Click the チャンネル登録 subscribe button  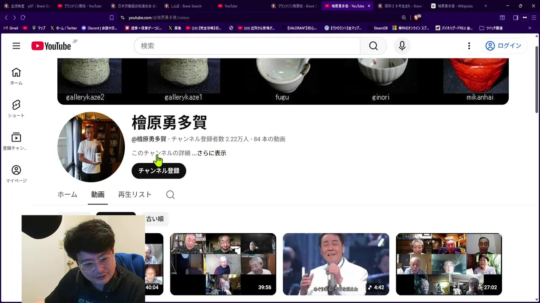tap(159, 171)
